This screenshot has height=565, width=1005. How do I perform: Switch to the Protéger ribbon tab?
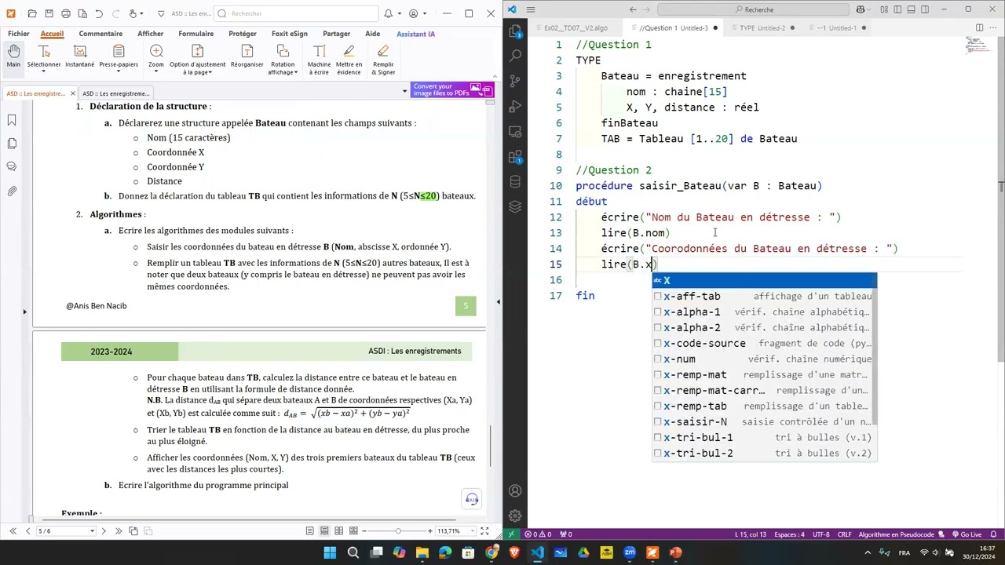tap(243, 34)
